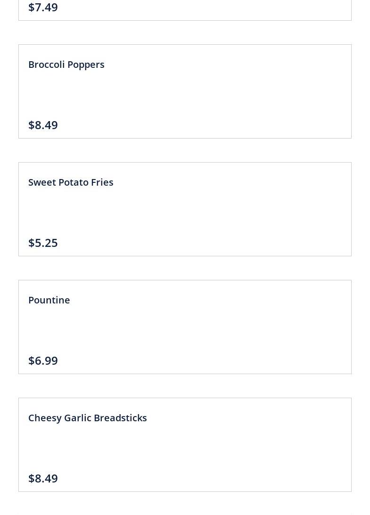Image resolution: width=370 pixels, height=515 pixels.
Task: Click the partially visible $7.49 item card
Action: 185,9
